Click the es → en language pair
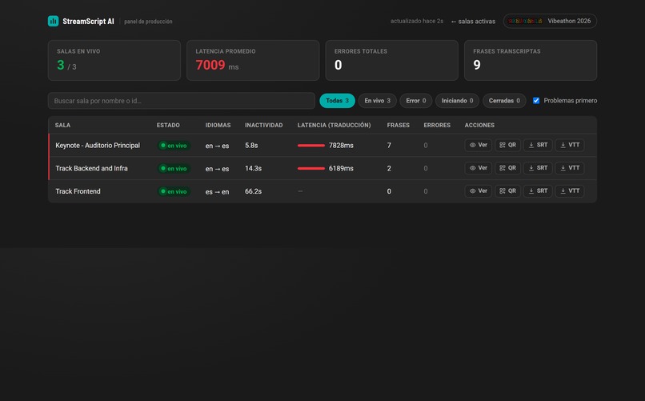 pos(217,191)
